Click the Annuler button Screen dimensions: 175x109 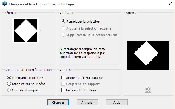(x=87, y=102)
